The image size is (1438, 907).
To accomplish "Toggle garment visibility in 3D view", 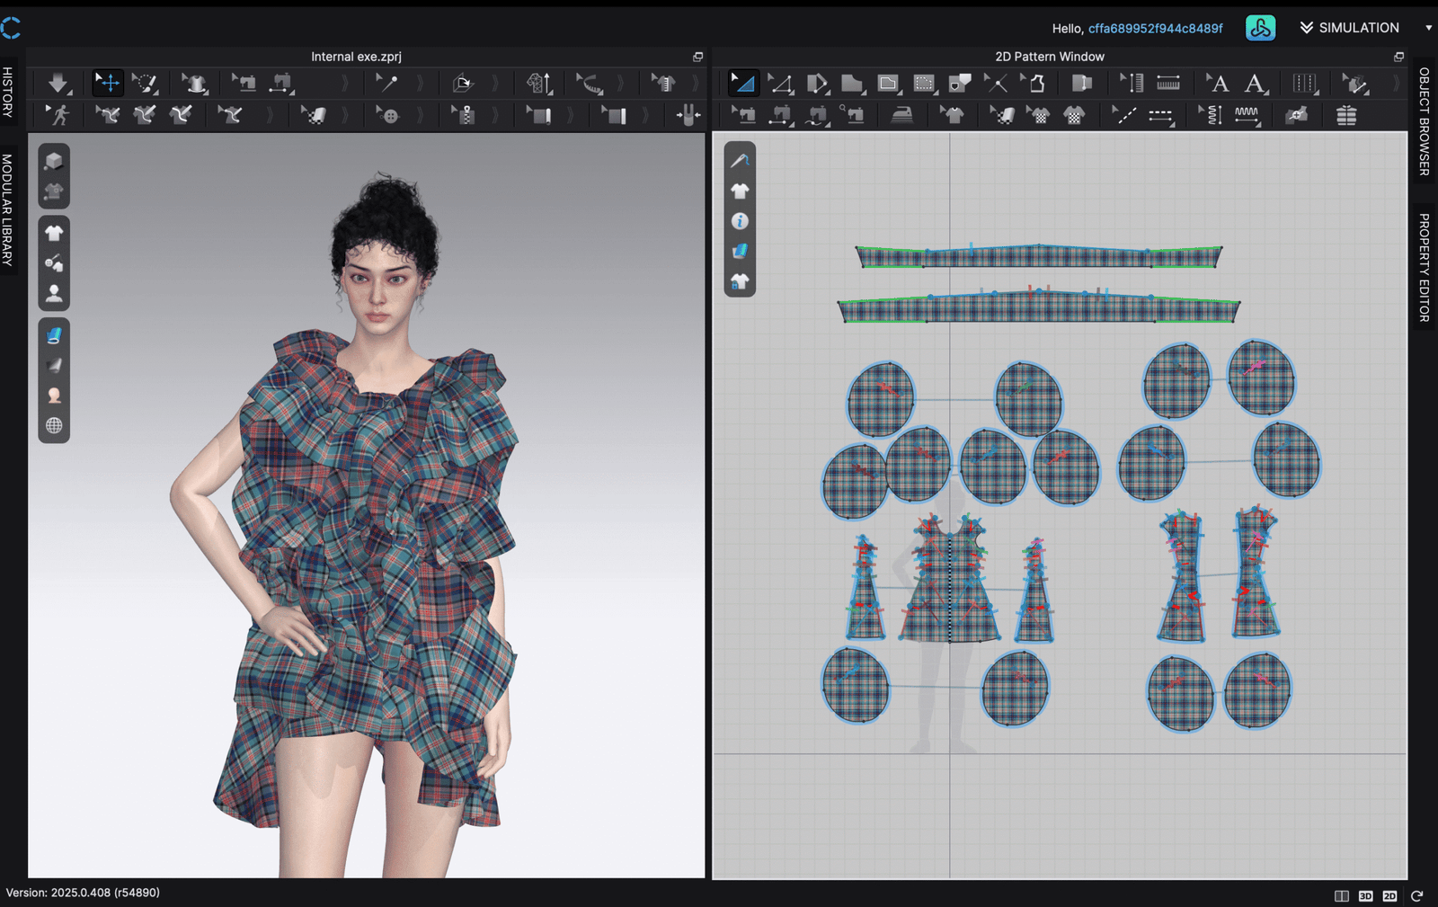I will click(x=54, y=233).
